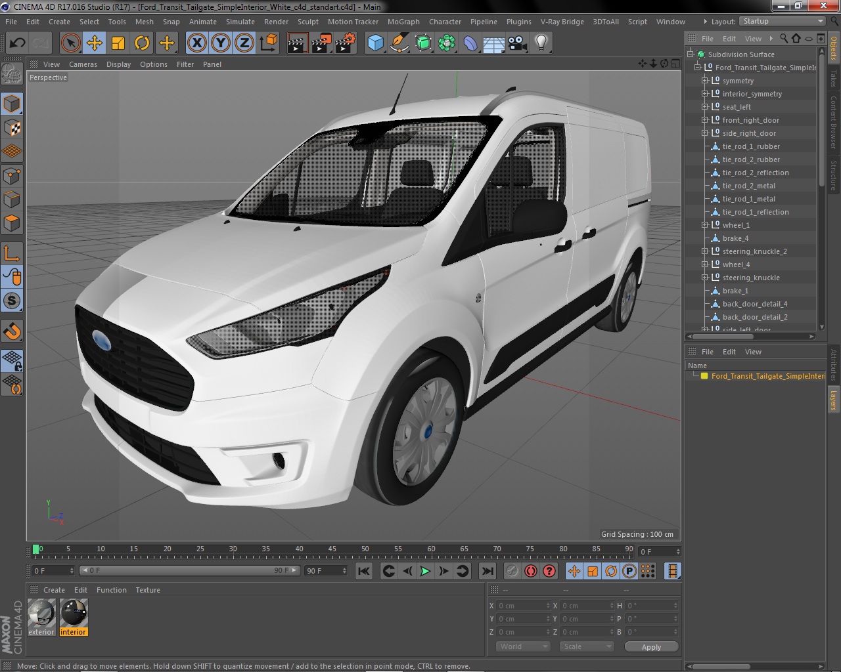Click the green Subdivision Surface generator icon
This screenshot has height=672, width=841.
click(423, 43)
